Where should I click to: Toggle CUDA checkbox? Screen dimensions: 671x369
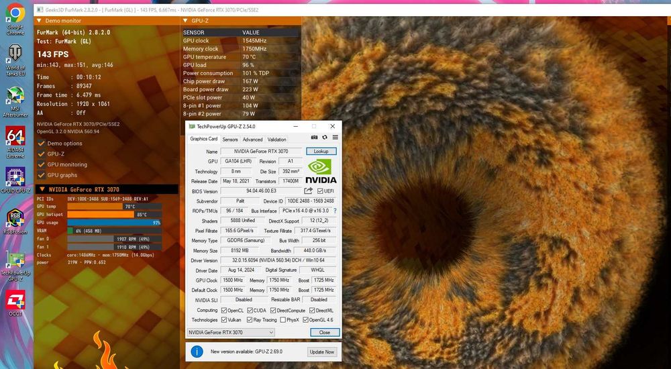click(x=250, y=311)
